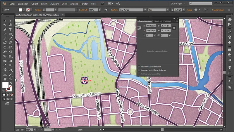Pick the Eyedropper tool
This screenshot has height=132, width=234.
coord(5,65)
